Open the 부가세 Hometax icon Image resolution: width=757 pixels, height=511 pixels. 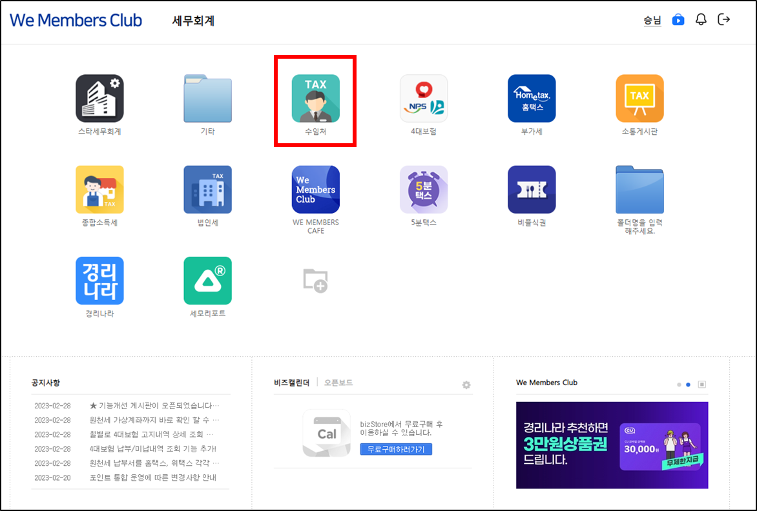point(532,98)
